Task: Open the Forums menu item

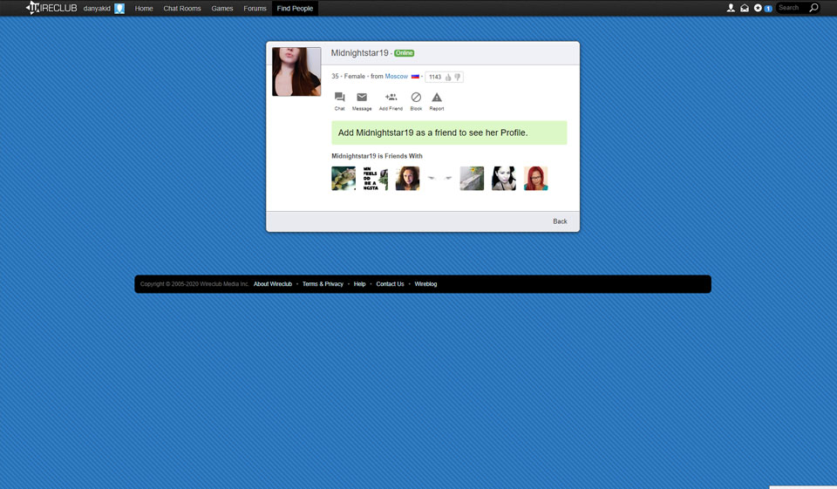Action: [x=255, y=8]
